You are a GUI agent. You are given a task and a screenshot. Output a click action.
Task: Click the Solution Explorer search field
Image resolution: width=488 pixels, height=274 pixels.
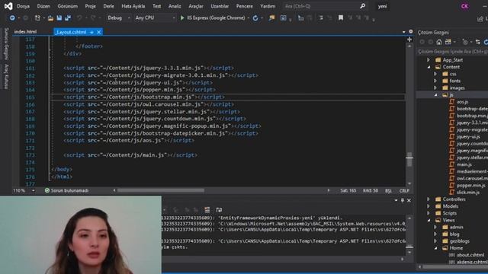point(453,51)
